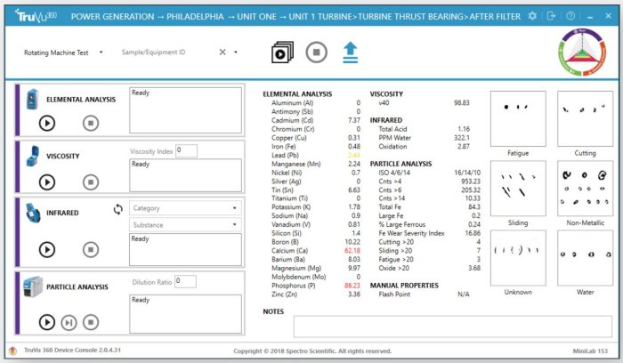The width and height of the screenshot is (623, 363).
Task: Select the Fatigue particle thumbnail
Action: 518,117
